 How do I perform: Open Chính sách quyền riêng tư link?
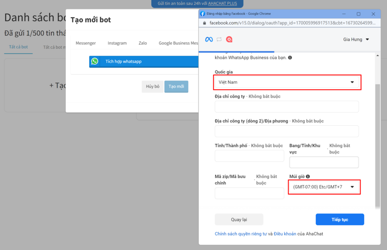(241, 234)
